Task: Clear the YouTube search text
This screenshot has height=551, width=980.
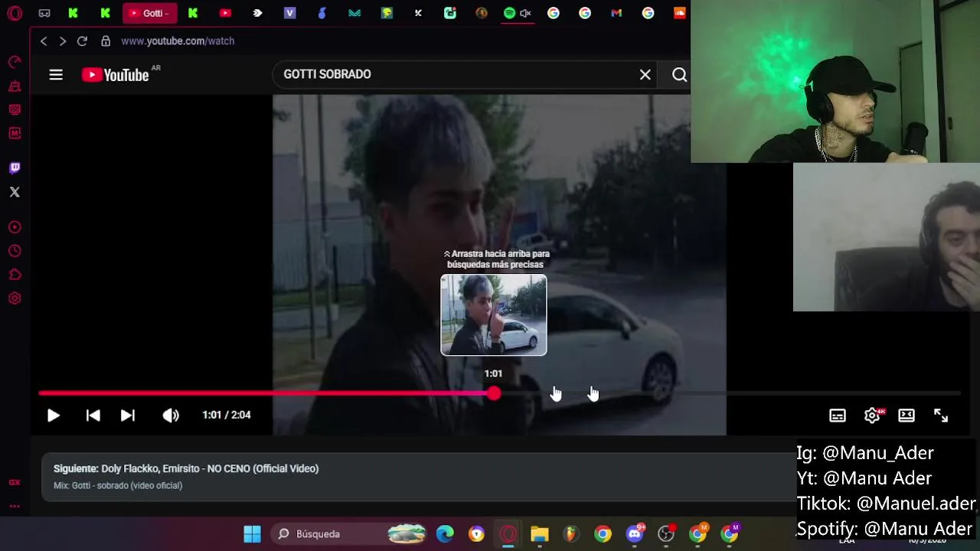Action: [645, 74]
